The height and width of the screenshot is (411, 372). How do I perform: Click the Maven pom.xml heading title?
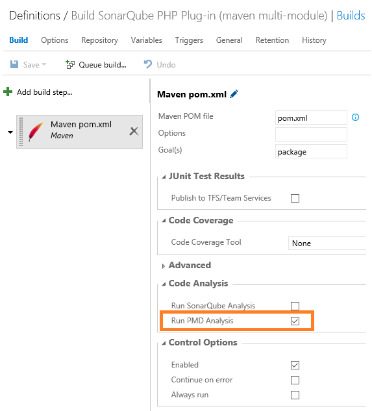(192, 94)
